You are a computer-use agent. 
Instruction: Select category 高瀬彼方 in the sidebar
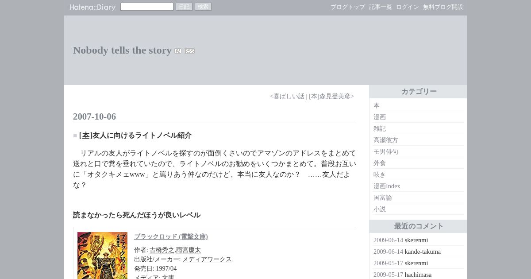point(386,140)
